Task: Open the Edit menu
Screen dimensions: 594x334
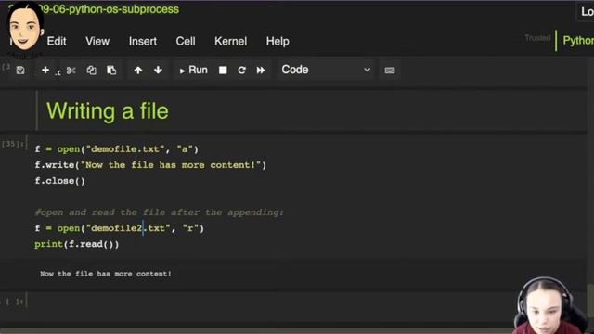Action: pos(57,41)
